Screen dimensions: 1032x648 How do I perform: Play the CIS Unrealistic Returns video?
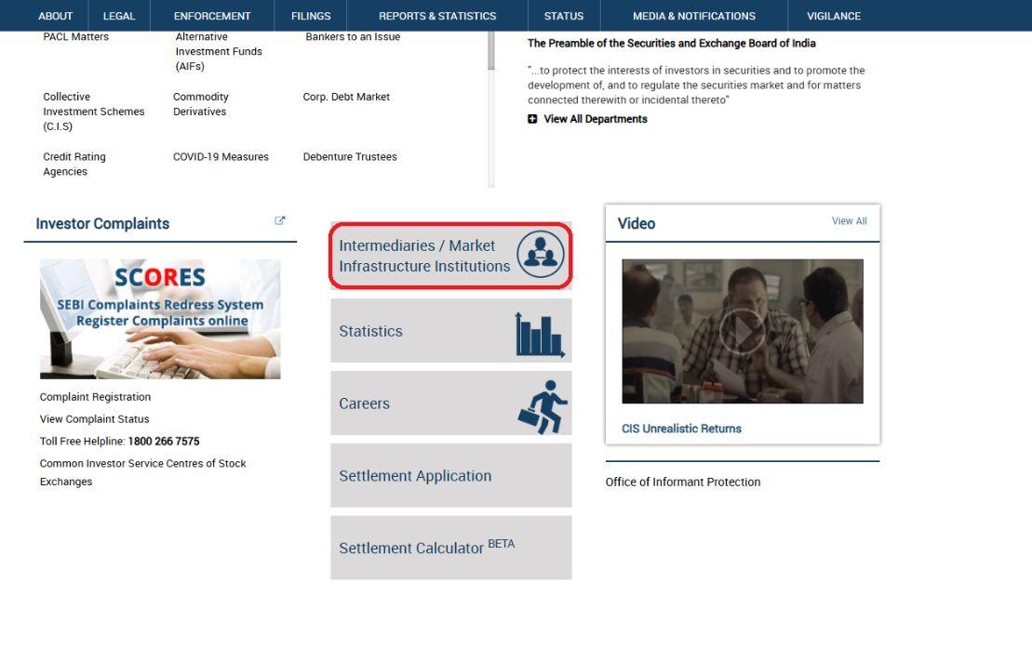click(x=742, y=331)
